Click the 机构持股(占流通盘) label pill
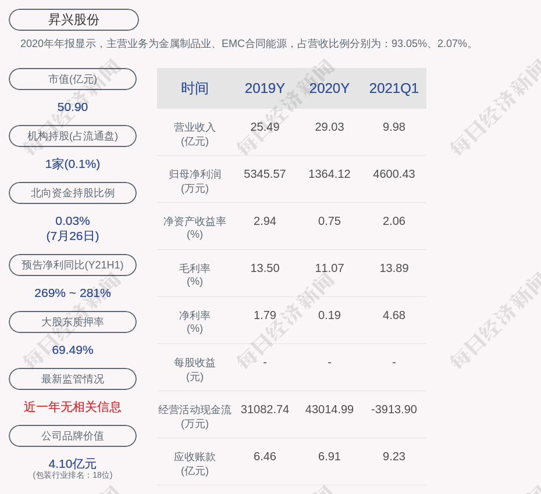The image size is (541, 494). pyautogui.click(x=73, y=136)
